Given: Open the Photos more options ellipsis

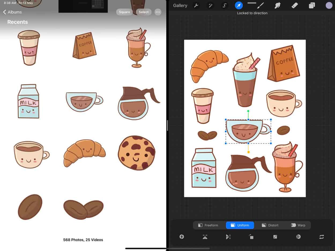Looking at the screenshot, I should pos(158,12).
